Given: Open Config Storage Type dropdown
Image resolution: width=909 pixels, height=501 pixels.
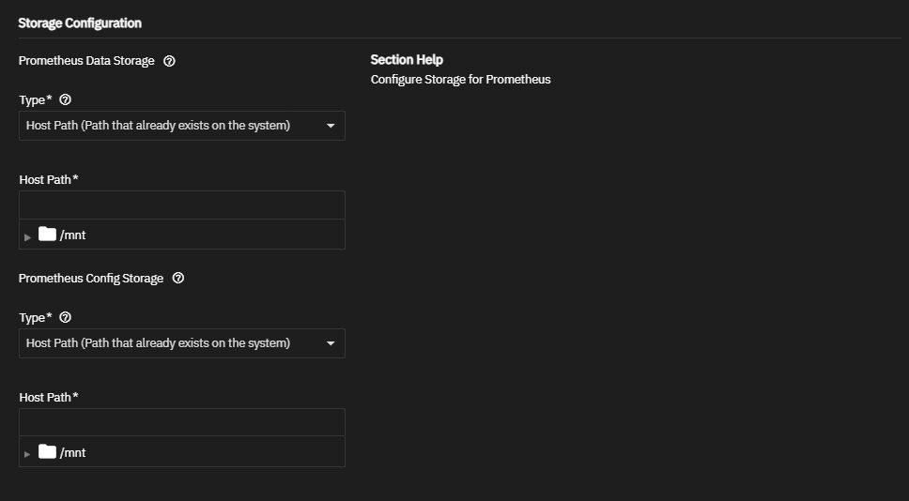Looking at the screenshot, I should point(169,343).
